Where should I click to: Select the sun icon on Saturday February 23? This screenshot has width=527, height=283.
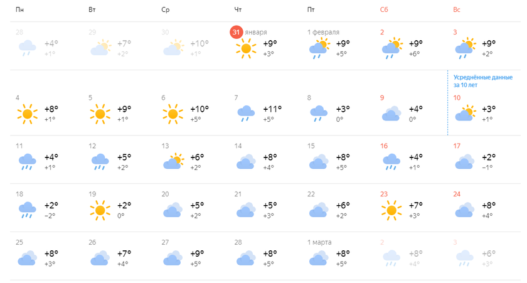[x=391, y=210]
